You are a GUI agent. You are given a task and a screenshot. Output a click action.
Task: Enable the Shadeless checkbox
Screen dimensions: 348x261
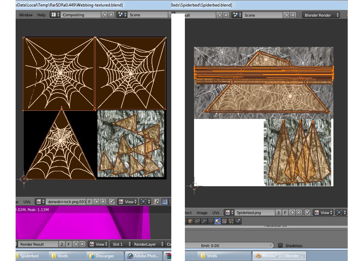pos(280,245)
